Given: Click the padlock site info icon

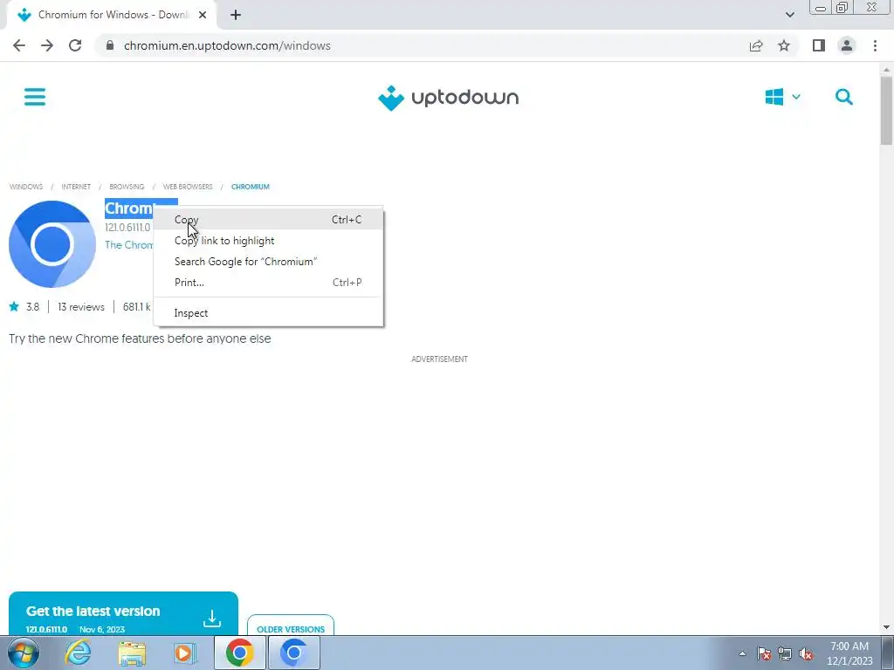Looking at the screenshot, I should 110,45.
